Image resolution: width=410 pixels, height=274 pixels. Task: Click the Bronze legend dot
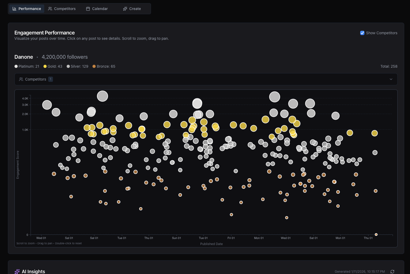click(94, 66)
